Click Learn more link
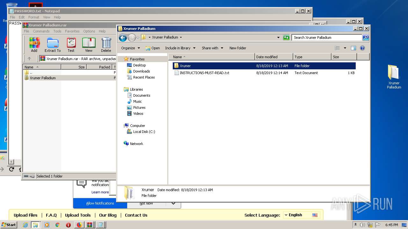Screen dimensions: 408x229 tap(100, 192)
